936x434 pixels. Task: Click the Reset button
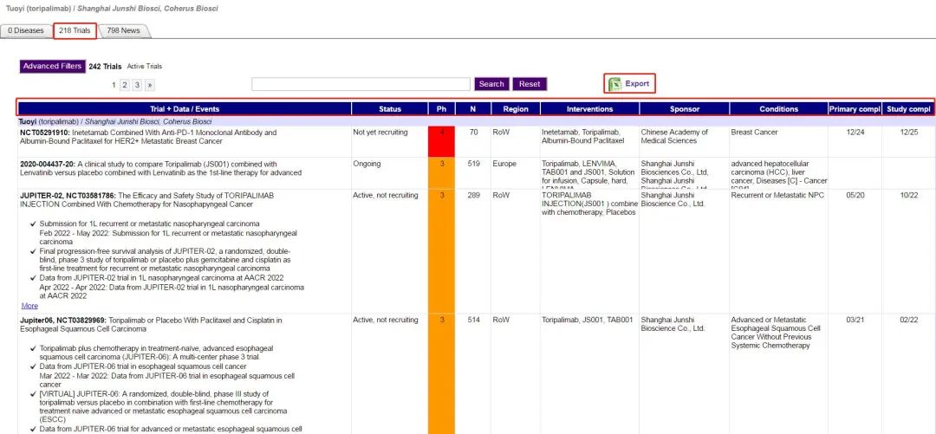(x=530, y=84)
